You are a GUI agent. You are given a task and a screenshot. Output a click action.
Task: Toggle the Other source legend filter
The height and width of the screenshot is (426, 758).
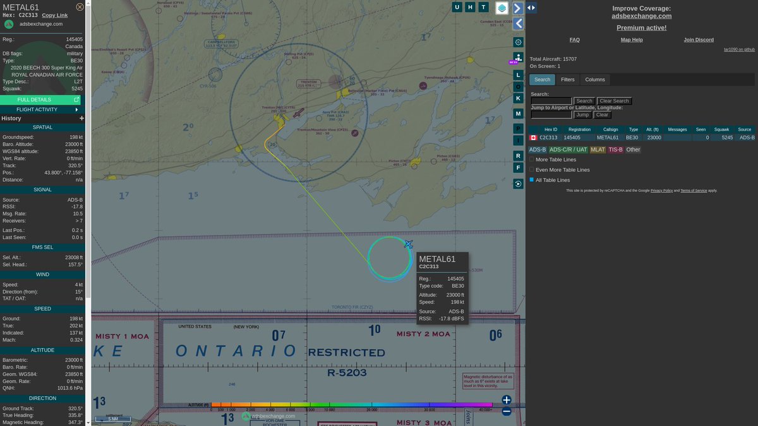click(633, 150)
